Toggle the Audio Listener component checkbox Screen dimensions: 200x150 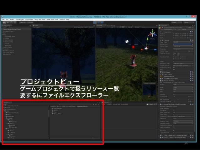[x=163, y=76]
